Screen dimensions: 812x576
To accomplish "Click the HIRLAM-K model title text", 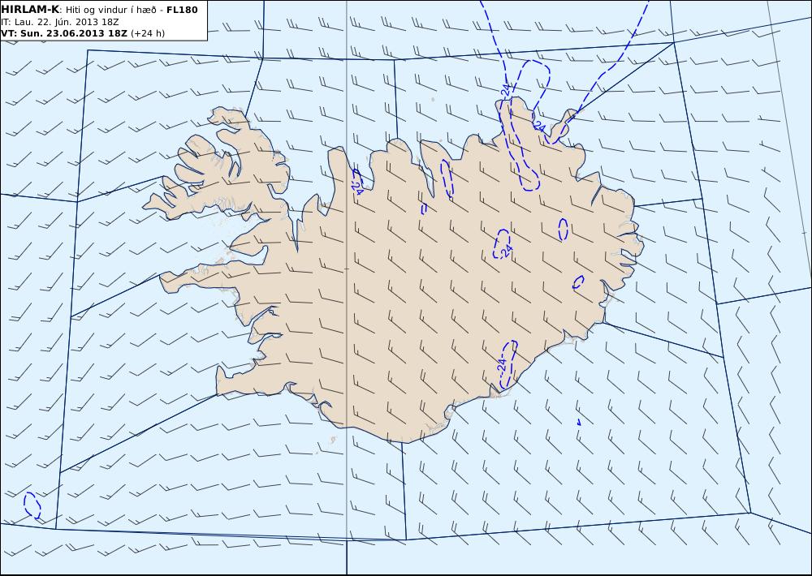I will 30,9.
